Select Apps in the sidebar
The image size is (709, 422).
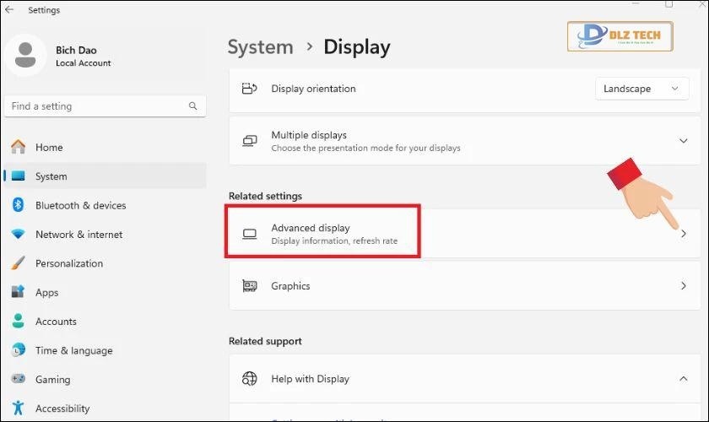tap(46, 293)
